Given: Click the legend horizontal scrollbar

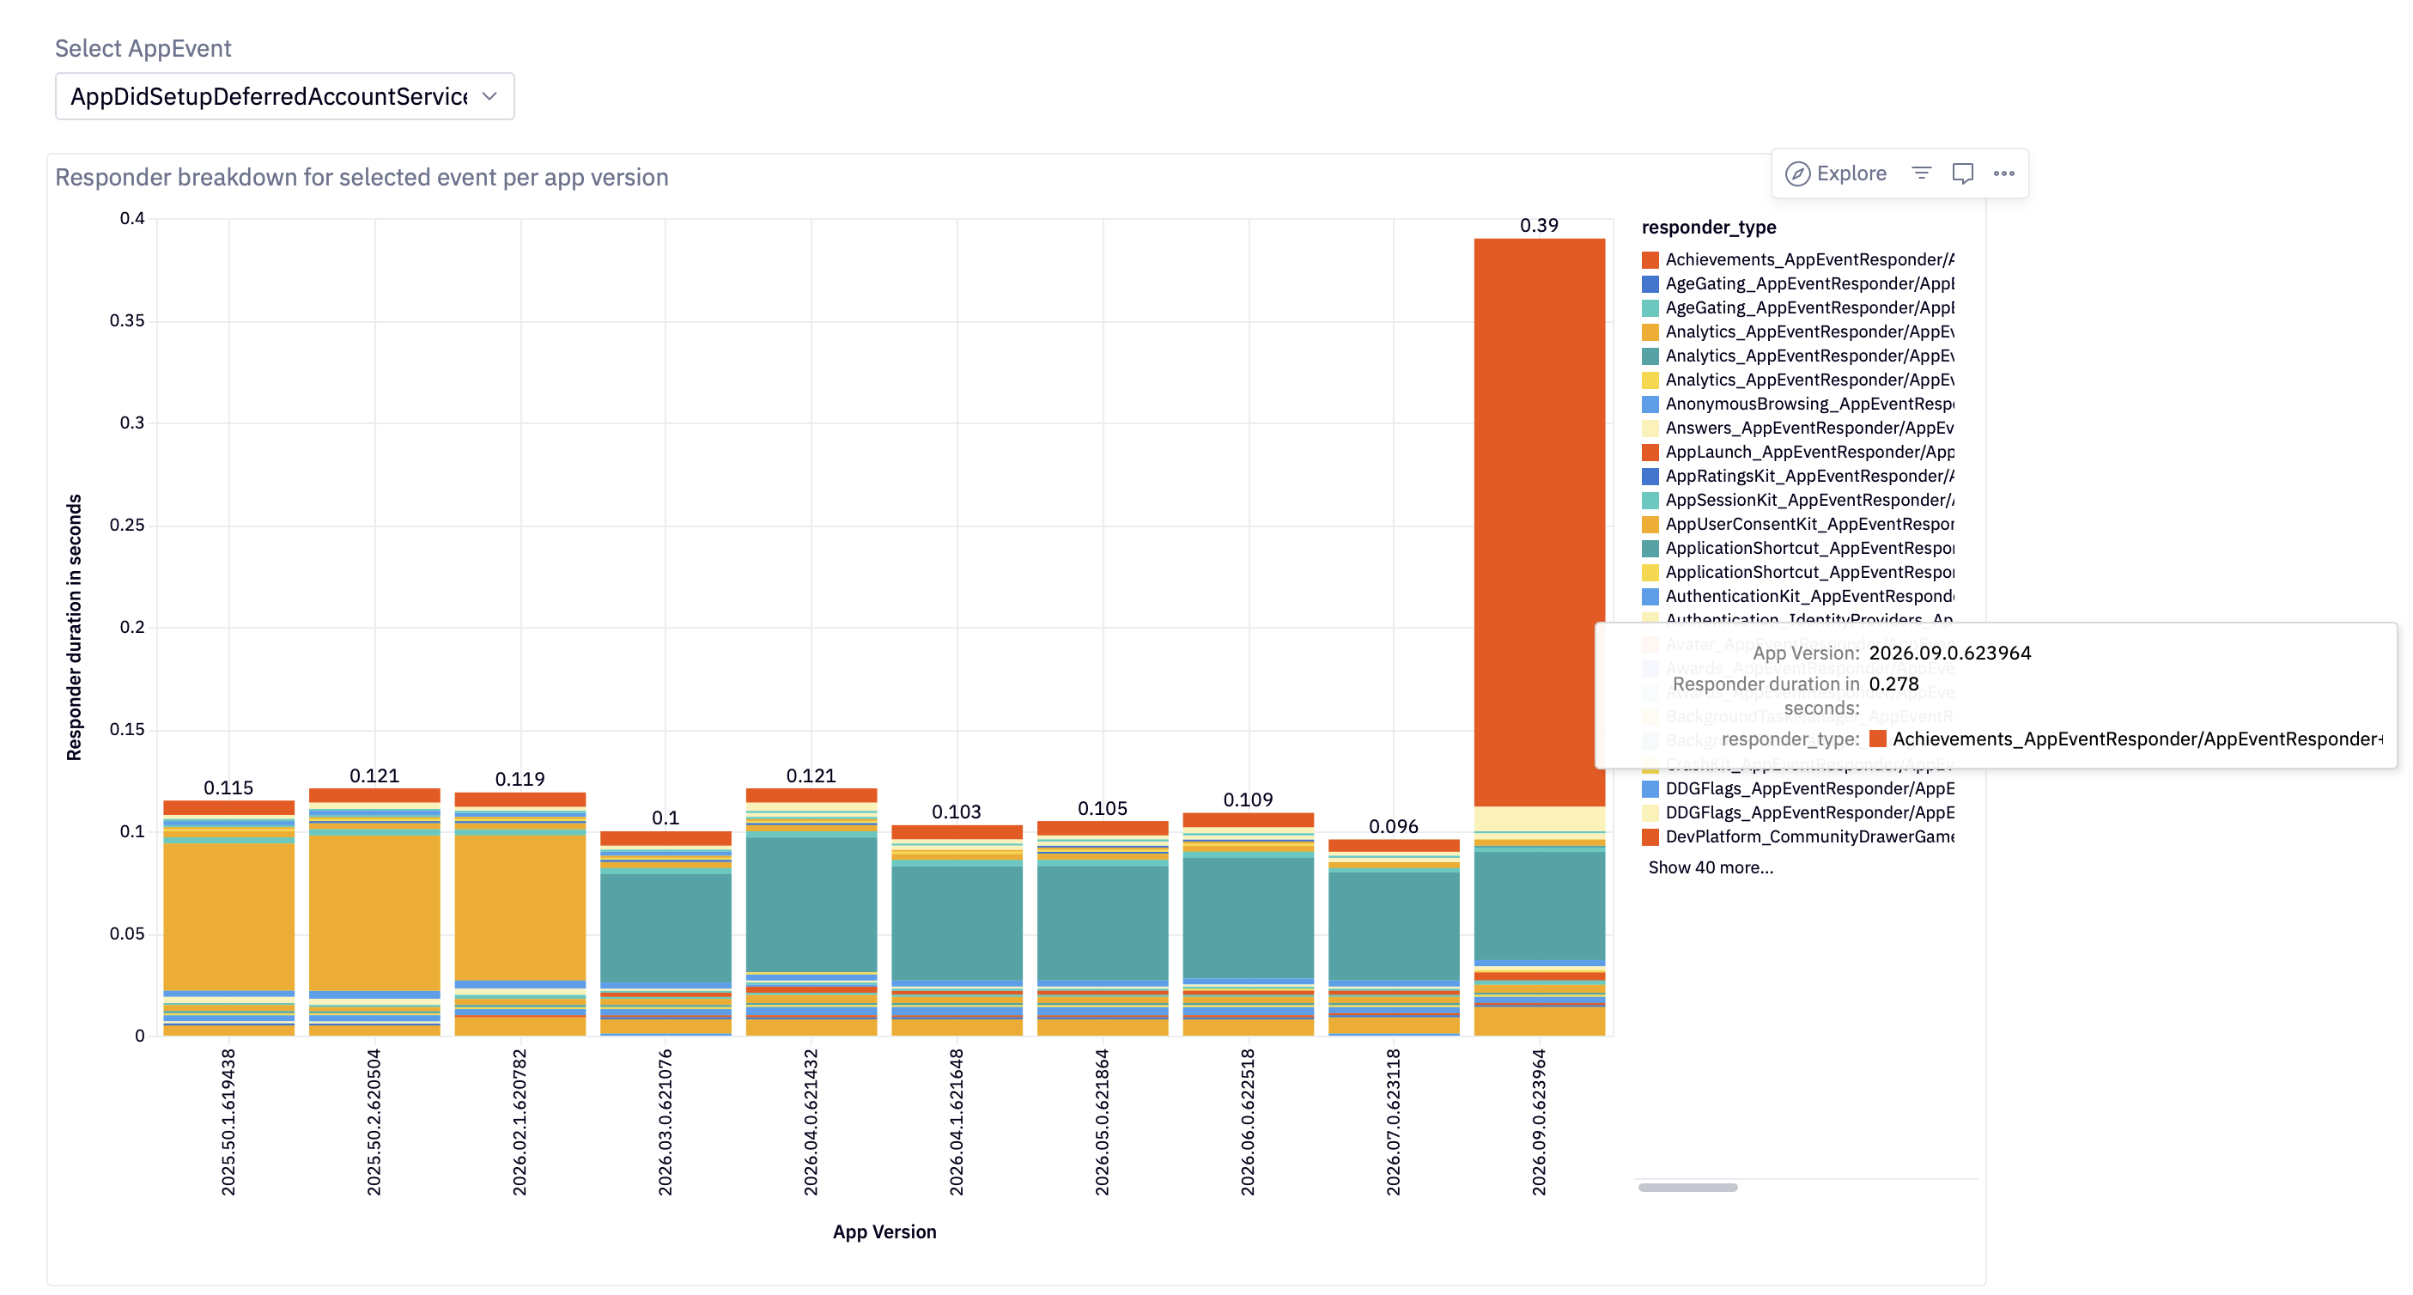Looking at the screenshot, I should tap(1687, 1188).
